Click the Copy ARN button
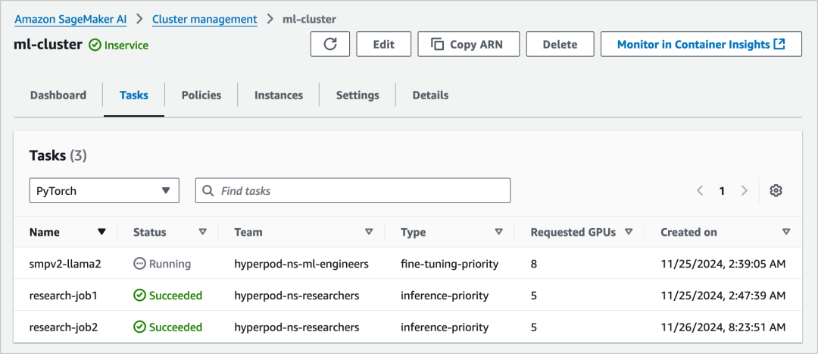 pos(467,45)
